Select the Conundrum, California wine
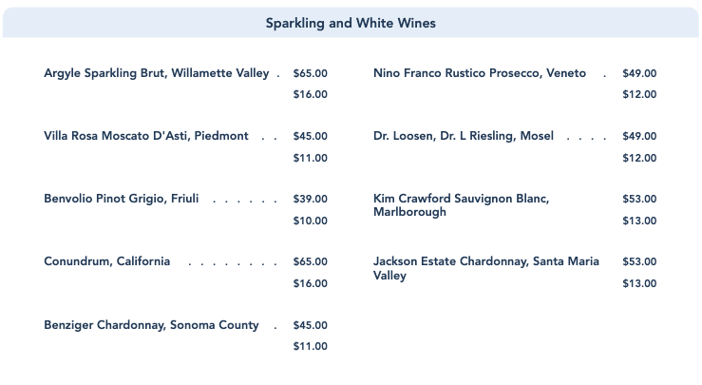Screen dimensions: 702x385 [107, 261]
